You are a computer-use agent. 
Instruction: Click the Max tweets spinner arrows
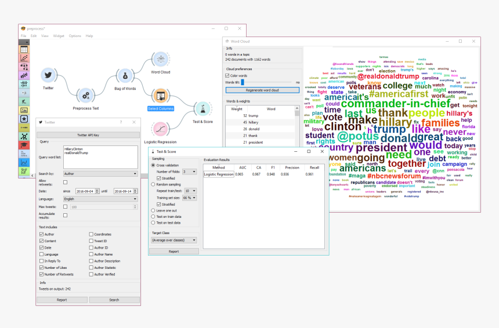pyautogui.click(x=135, y=207)
